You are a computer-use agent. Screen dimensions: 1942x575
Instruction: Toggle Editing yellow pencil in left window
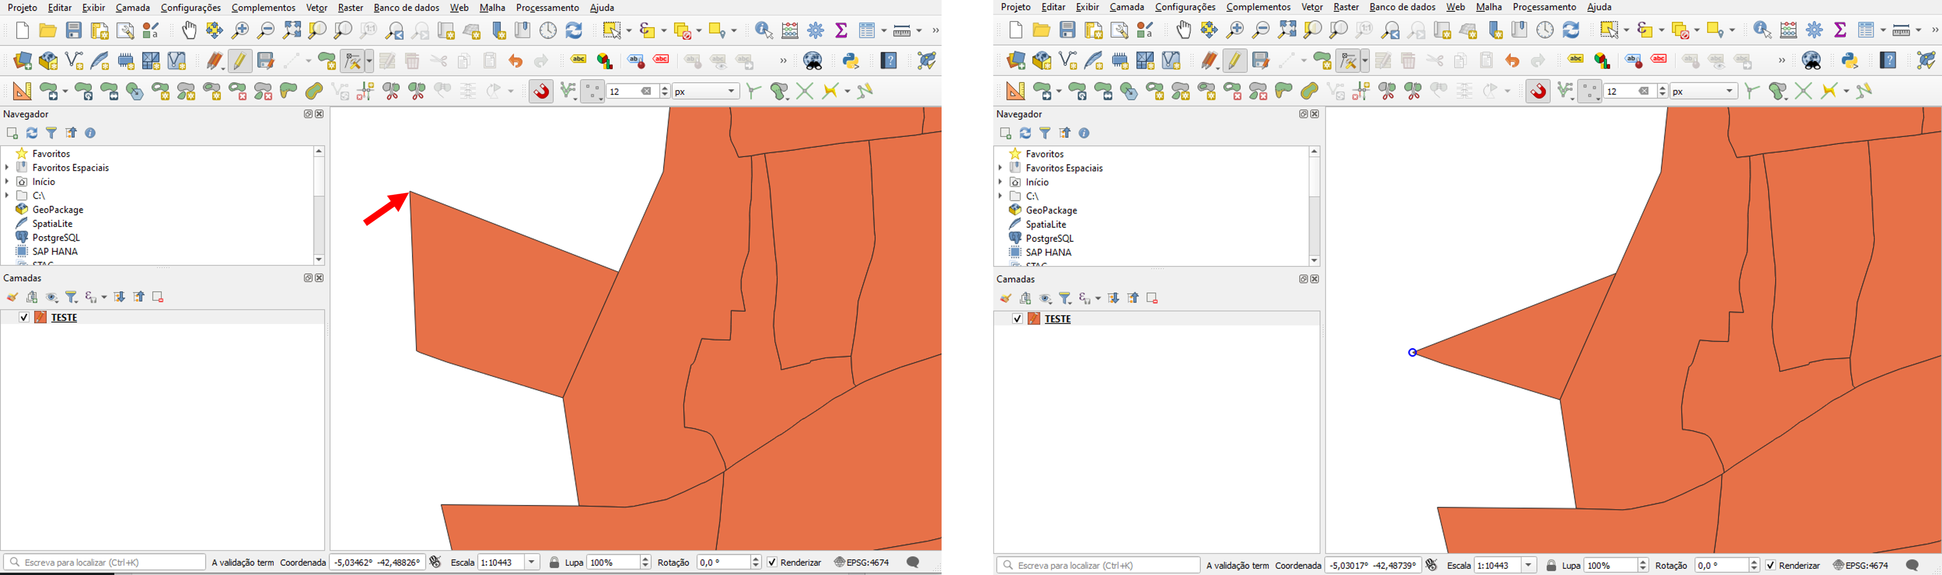240,60
